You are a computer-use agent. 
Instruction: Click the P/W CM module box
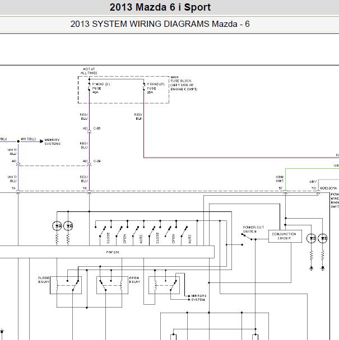(107, 252)
